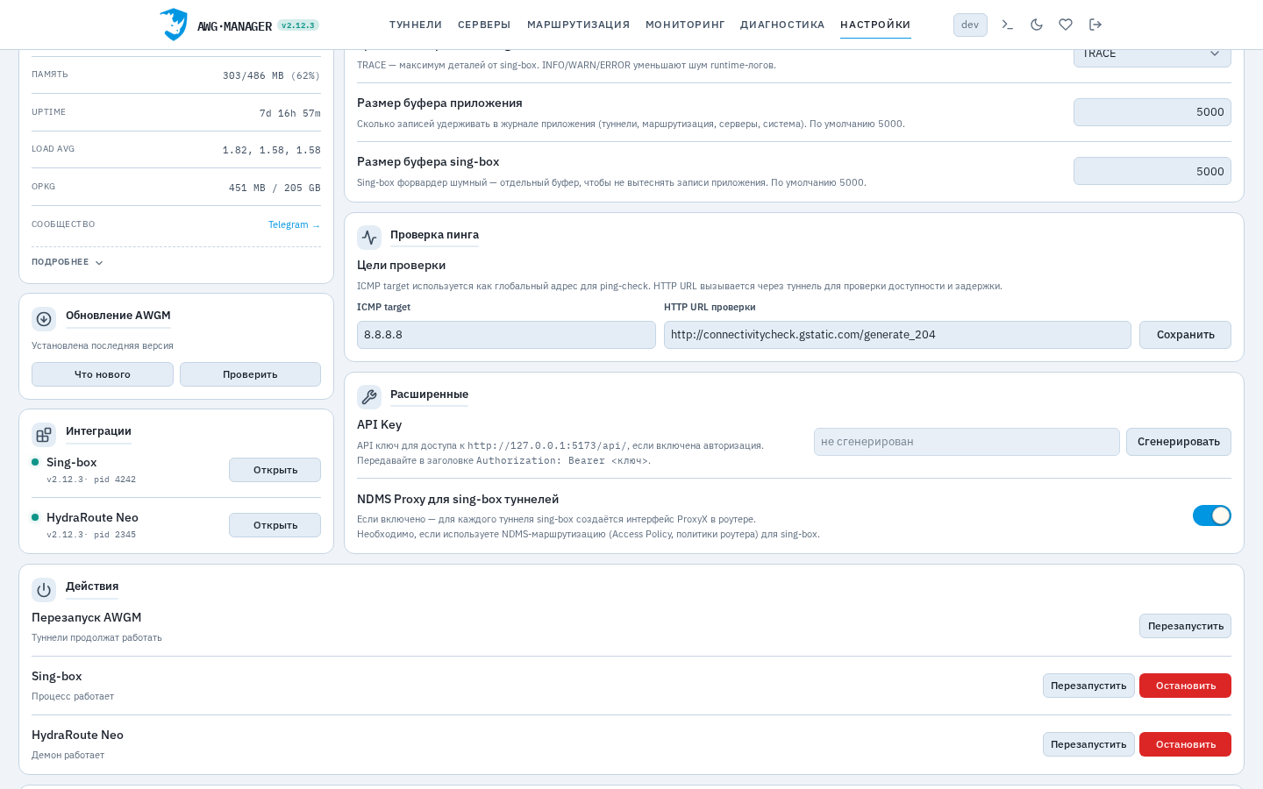Image resolution: width=1263 pixels, height=789 pixels.
Task: Switch theme with the moon icon
Action: (1037, 25)
